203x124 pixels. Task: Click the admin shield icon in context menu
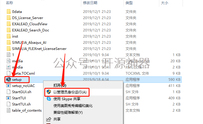tap(49, 92)
